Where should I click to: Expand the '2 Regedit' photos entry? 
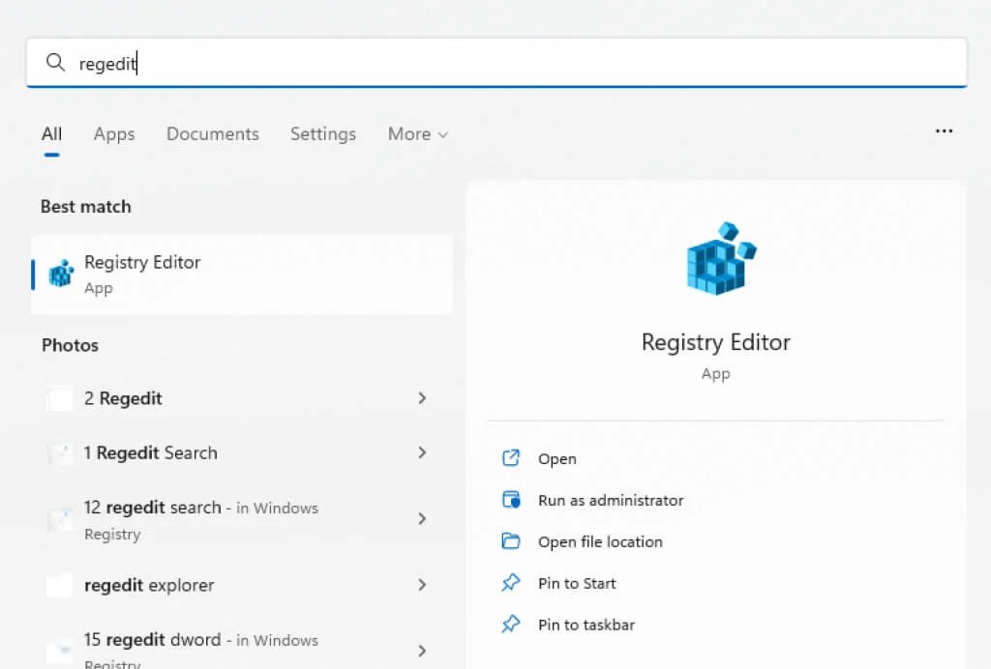click(x=422, y=397)
